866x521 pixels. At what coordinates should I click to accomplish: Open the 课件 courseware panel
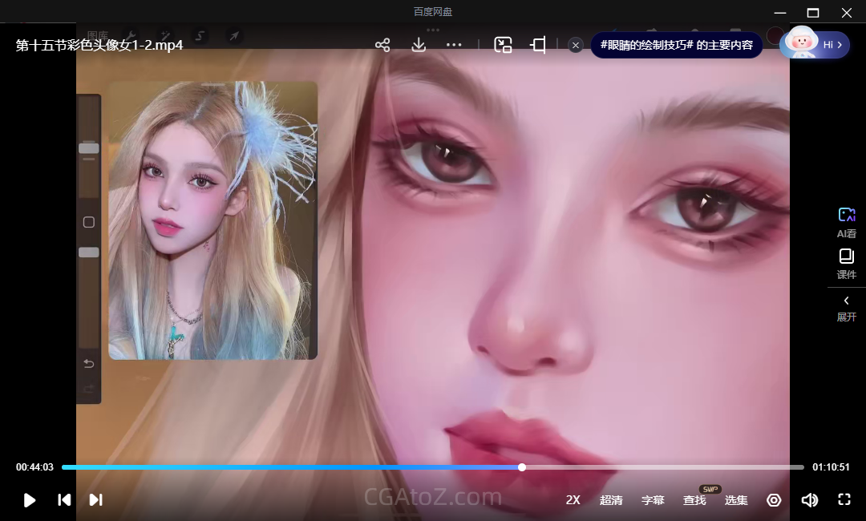click(846, 264)
